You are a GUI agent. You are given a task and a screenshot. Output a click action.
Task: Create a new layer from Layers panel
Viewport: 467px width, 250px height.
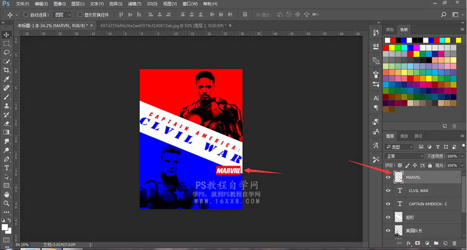coord(445,243)
